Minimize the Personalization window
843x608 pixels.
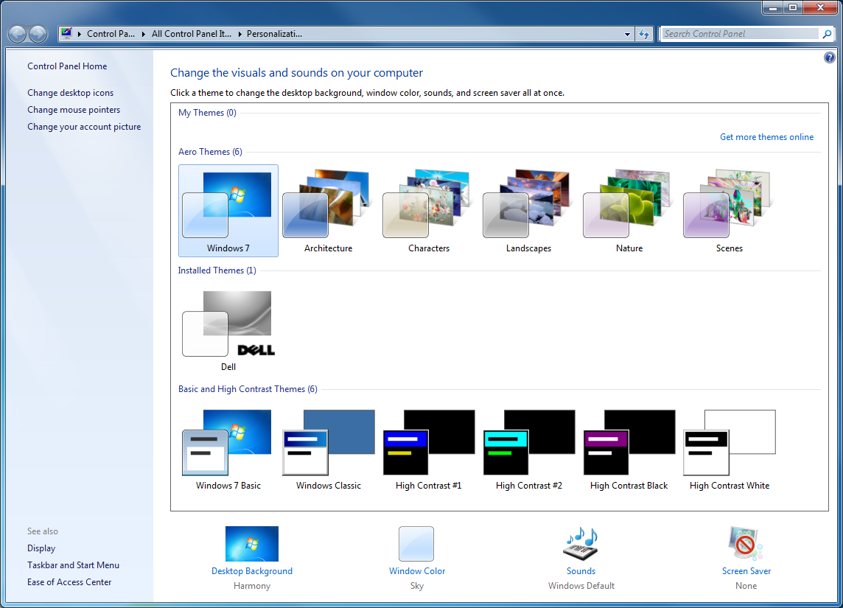point(772,7)
